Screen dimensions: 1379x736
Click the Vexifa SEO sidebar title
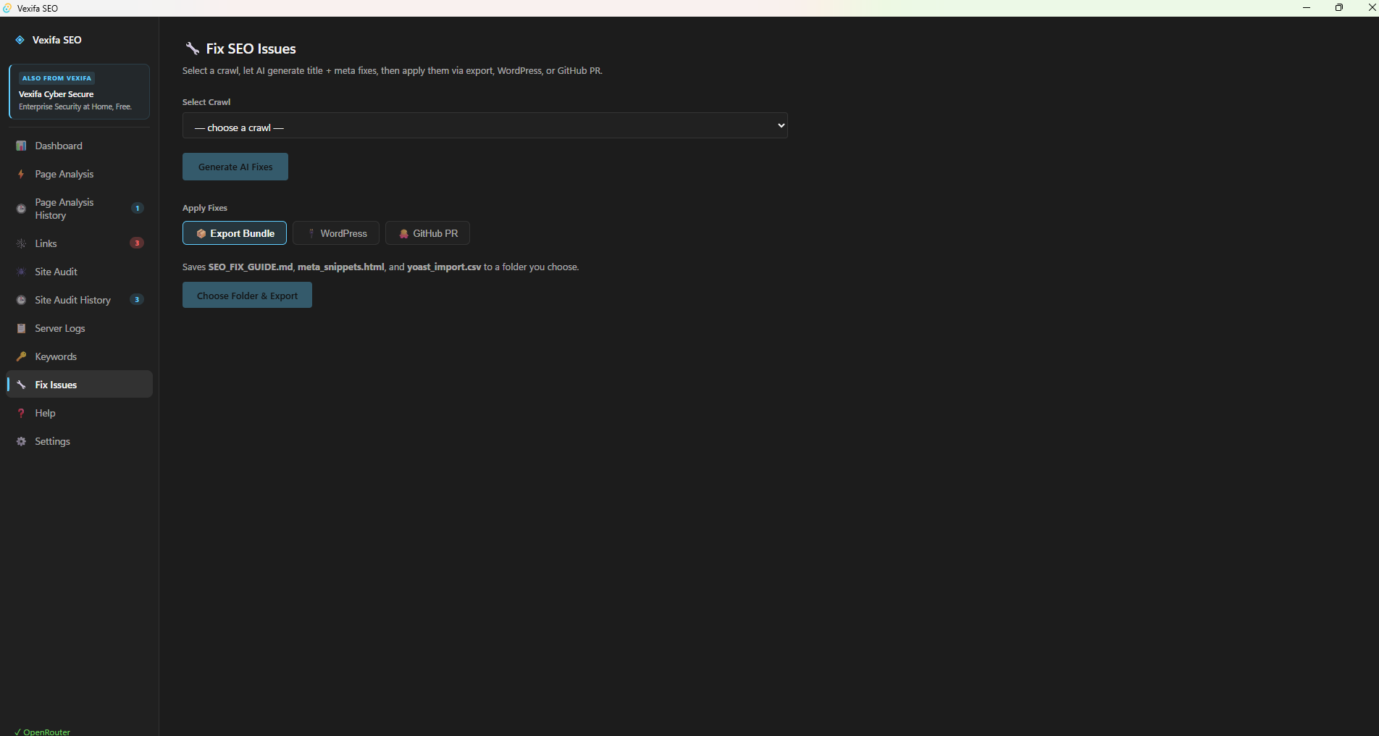pyautogui.click(x=56, y=40)
